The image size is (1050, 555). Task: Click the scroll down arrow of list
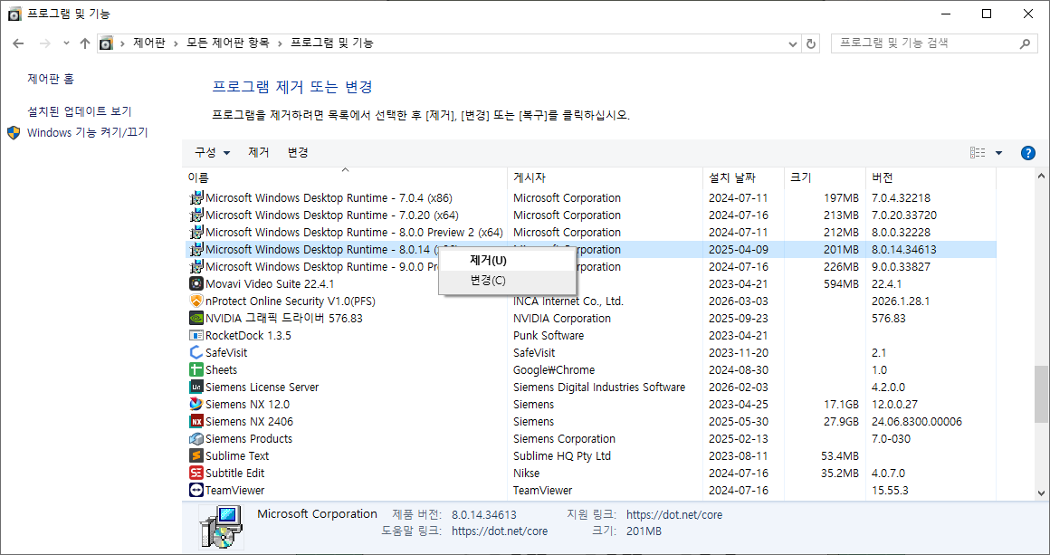(1041, 493)
